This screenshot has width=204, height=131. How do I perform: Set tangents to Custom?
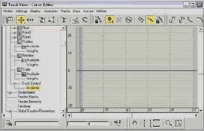pos(181,20)
